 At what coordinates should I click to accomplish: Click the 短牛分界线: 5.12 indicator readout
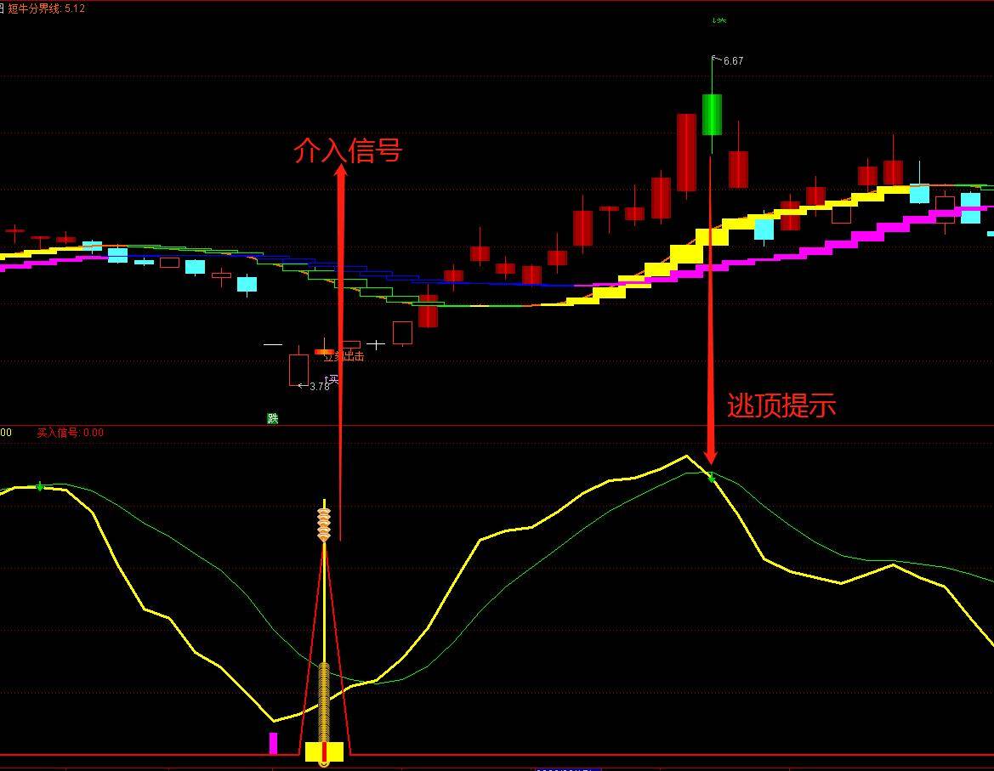click(46, 9)
